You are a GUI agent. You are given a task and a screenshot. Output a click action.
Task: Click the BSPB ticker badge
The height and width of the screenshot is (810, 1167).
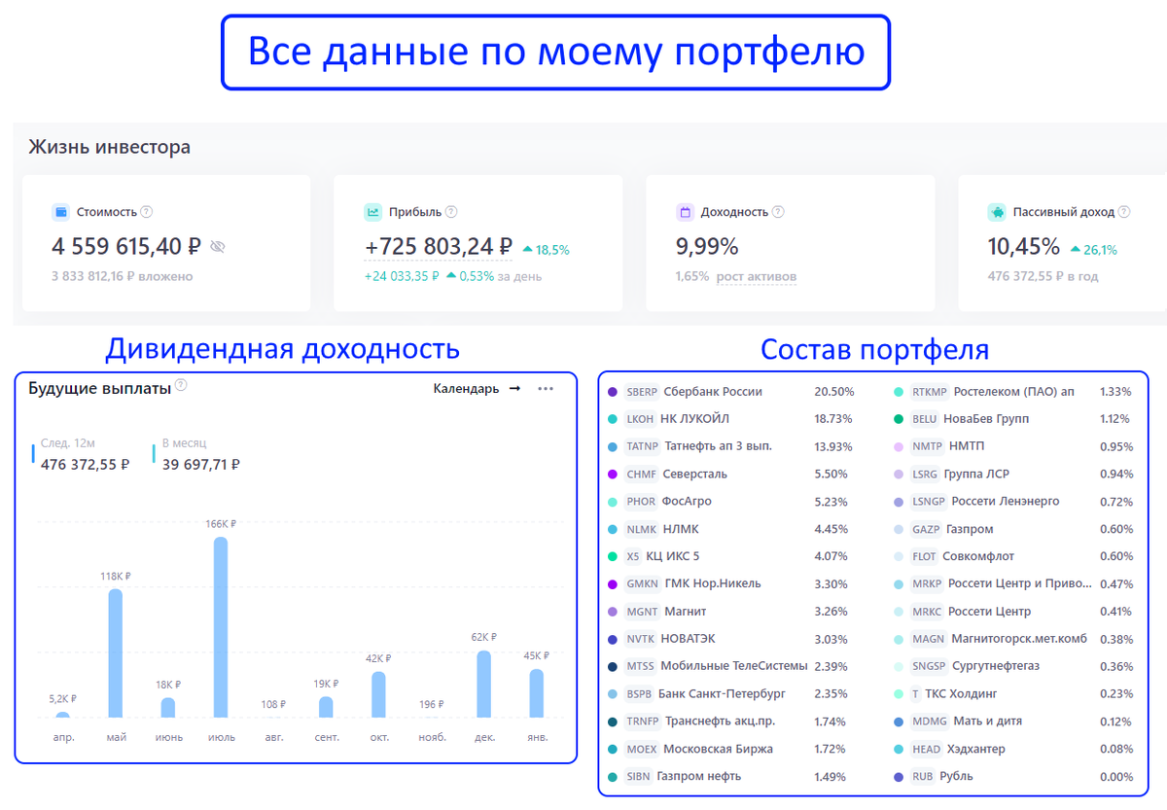pos(640,694)
